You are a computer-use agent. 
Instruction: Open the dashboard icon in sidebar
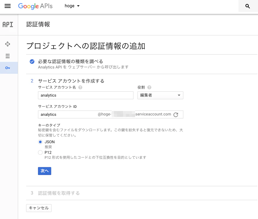8,44
